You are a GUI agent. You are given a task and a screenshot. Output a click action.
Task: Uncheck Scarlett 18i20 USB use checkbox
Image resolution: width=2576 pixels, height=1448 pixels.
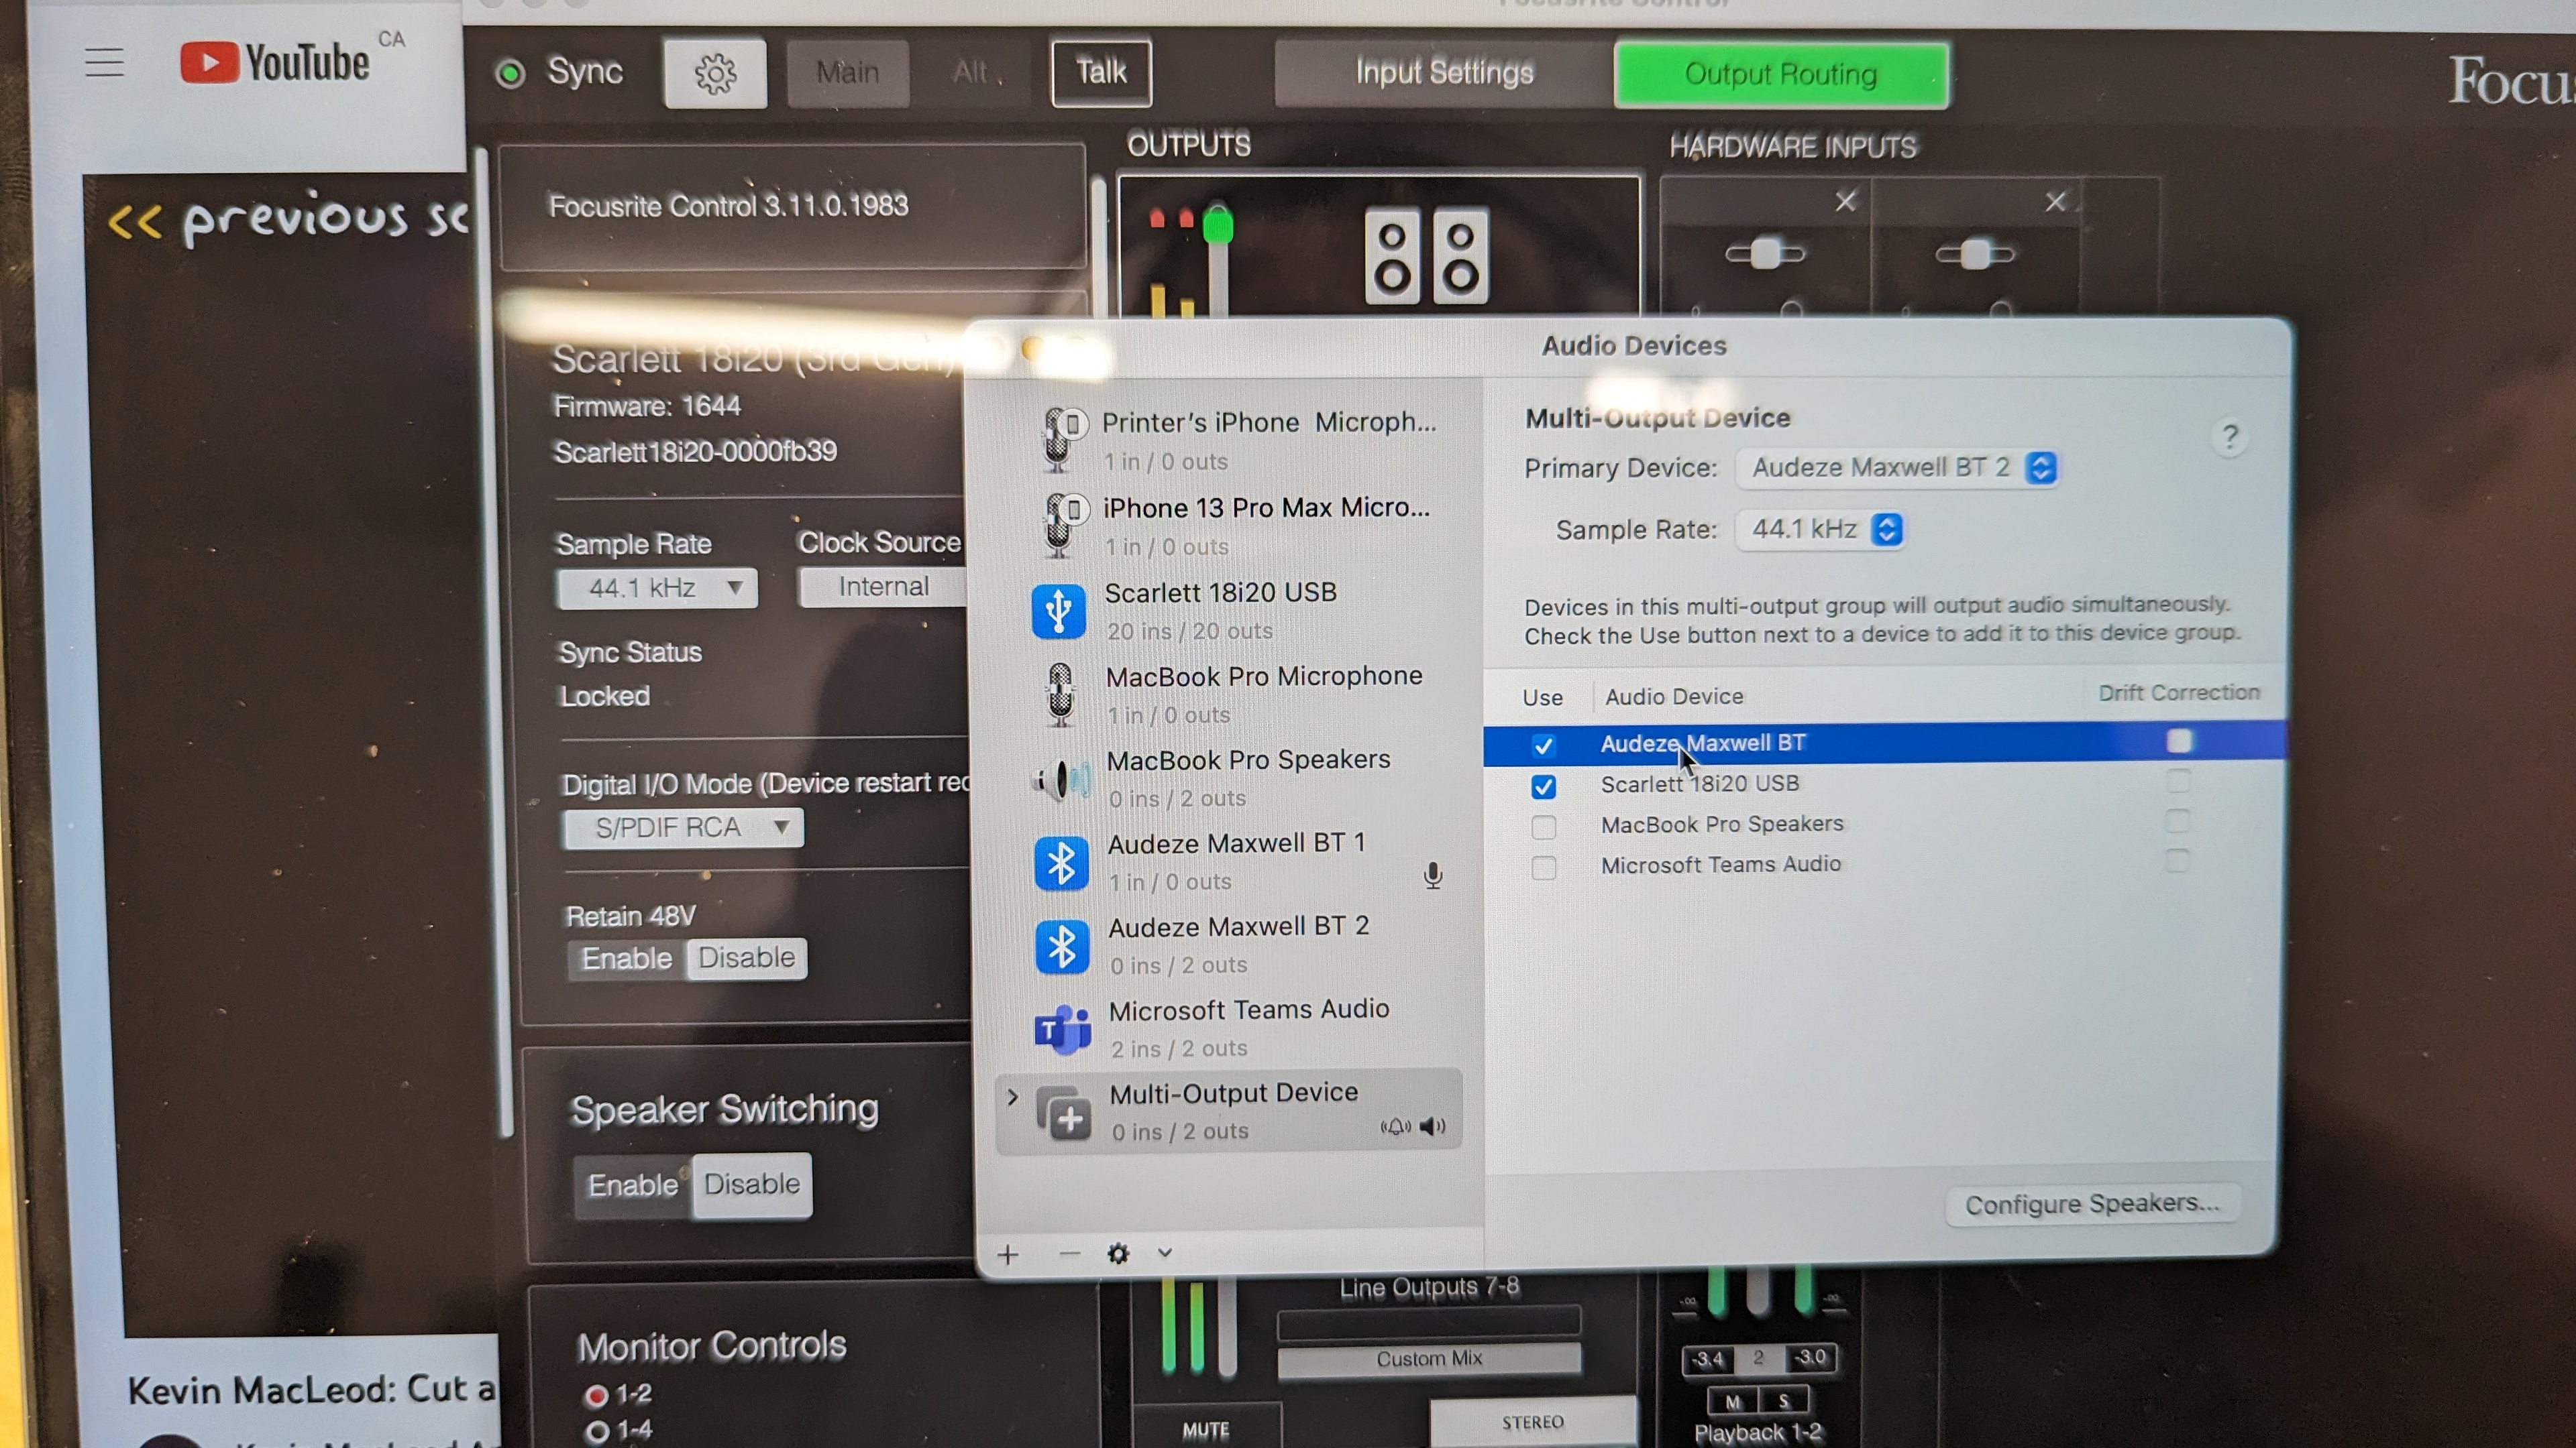[x=1543, y=786]
